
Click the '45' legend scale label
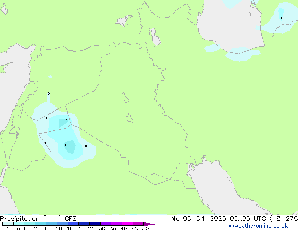pos(134,228)
